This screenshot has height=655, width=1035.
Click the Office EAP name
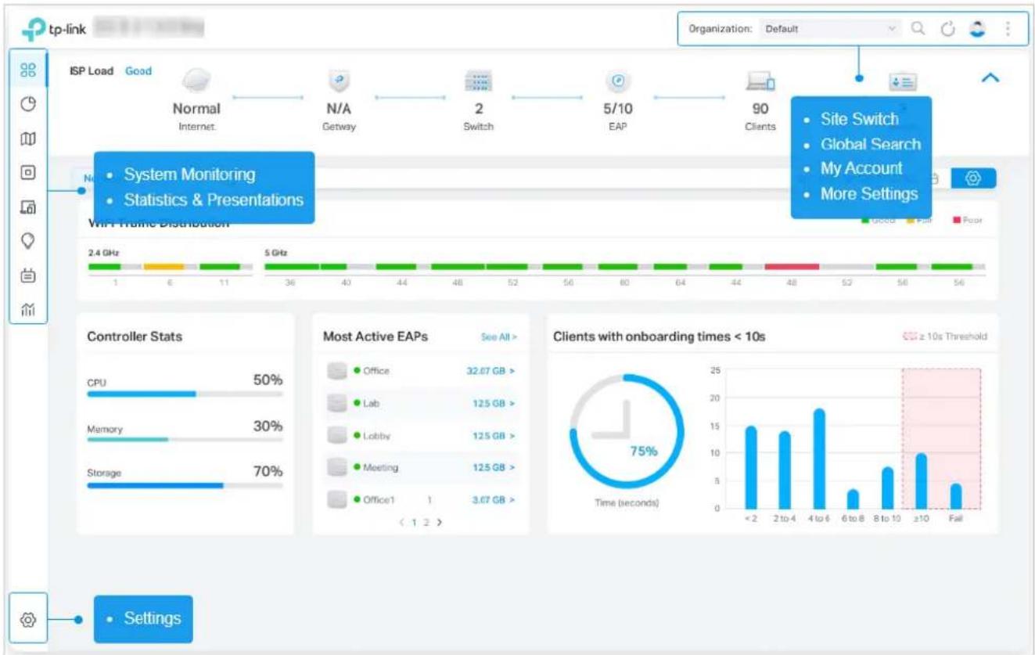pyautogui.click(x=376, y=371)
